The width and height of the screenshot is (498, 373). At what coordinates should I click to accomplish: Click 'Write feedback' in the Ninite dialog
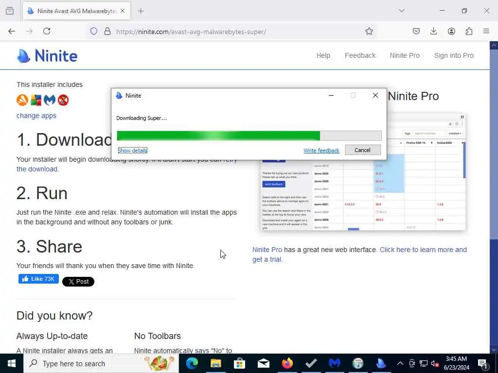[321, 151]
